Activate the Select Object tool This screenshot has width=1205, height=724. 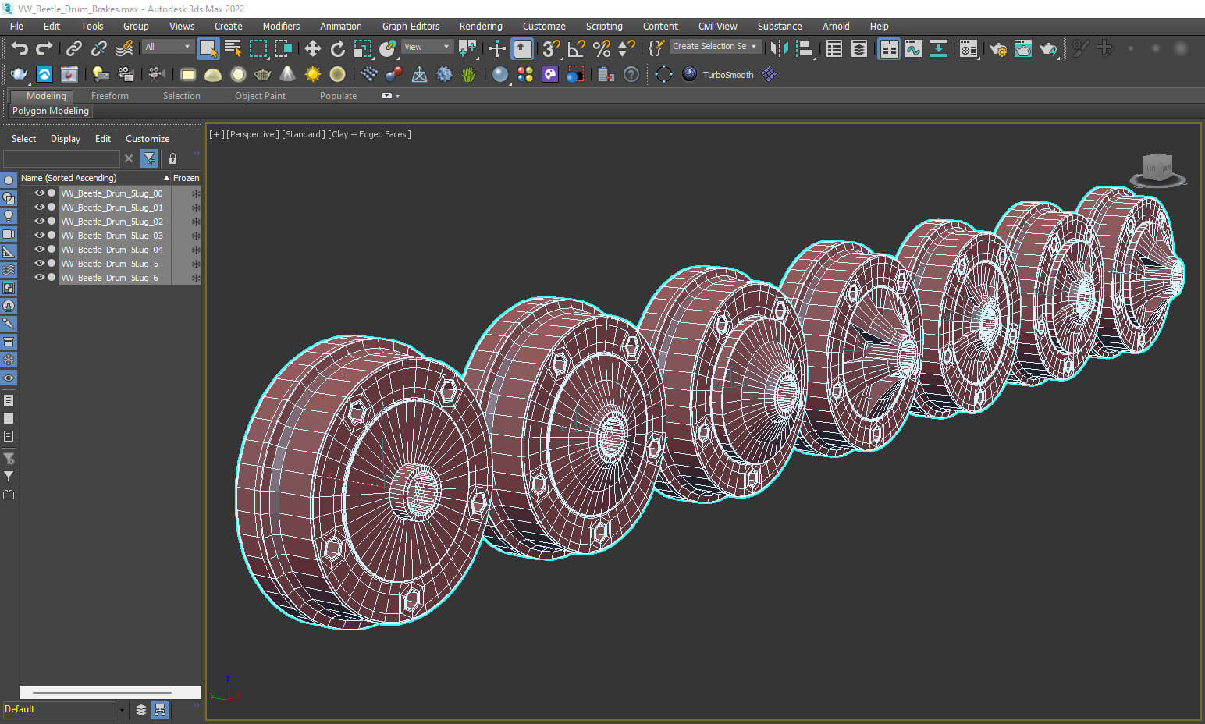coord(208,48)
